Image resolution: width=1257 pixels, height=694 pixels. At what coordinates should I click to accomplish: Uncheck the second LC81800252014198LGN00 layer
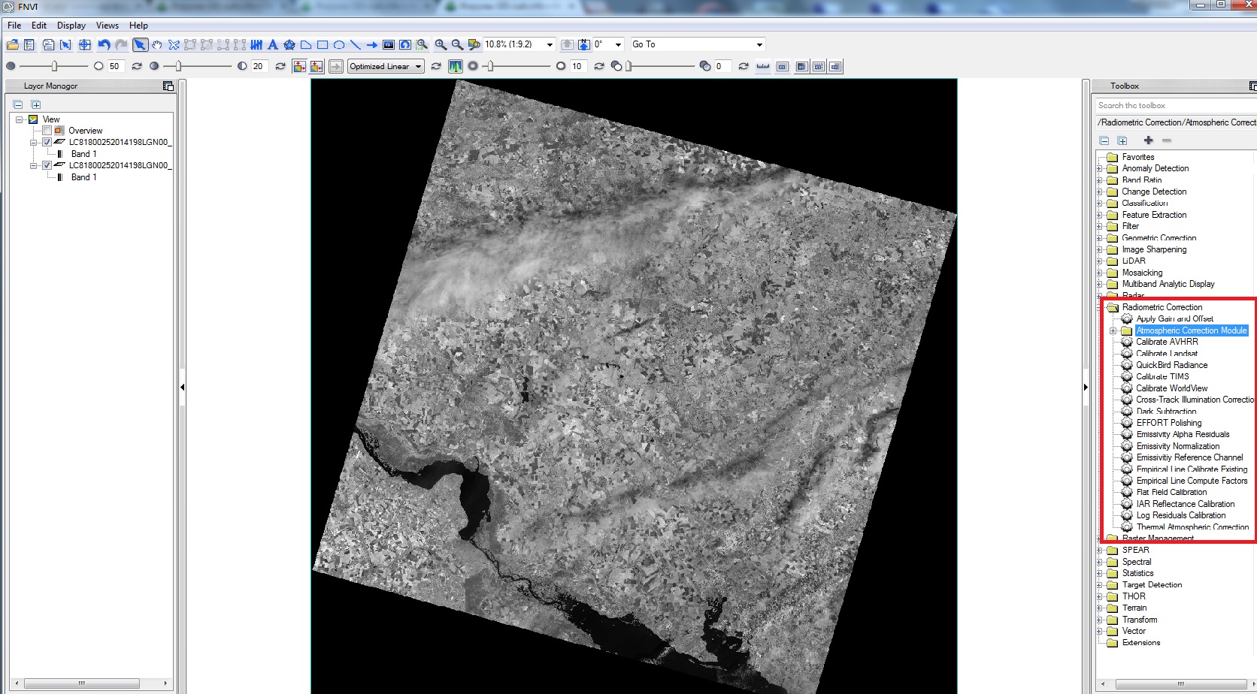[x=47, y=165]
